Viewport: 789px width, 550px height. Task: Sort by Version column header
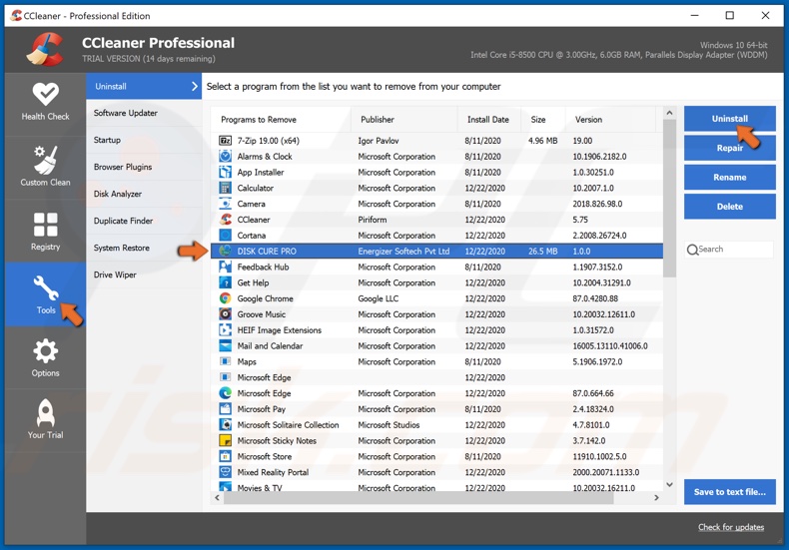coord(611,120)
